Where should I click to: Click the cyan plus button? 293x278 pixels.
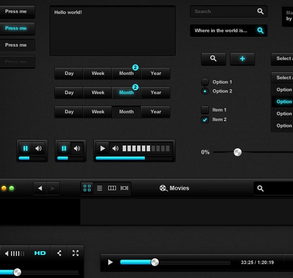click(x=243, y=59)
